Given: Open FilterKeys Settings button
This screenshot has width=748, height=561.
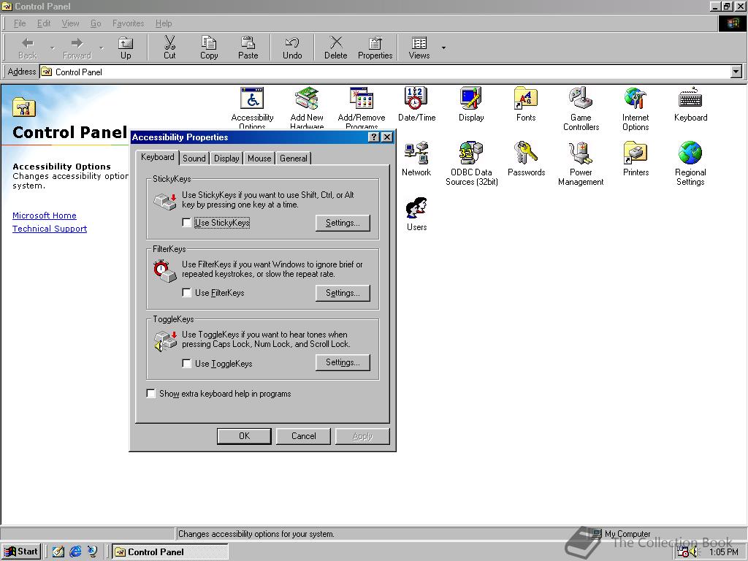Looking at the screenshot, I should [x=343, y=293].
